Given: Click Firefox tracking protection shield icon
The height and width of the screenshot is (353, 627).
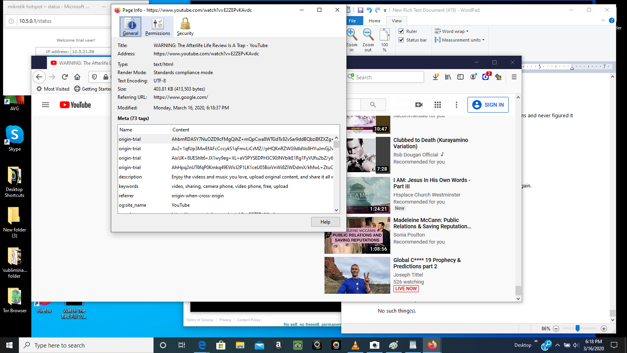Looking at the screenshot, I should pos(94,77).
